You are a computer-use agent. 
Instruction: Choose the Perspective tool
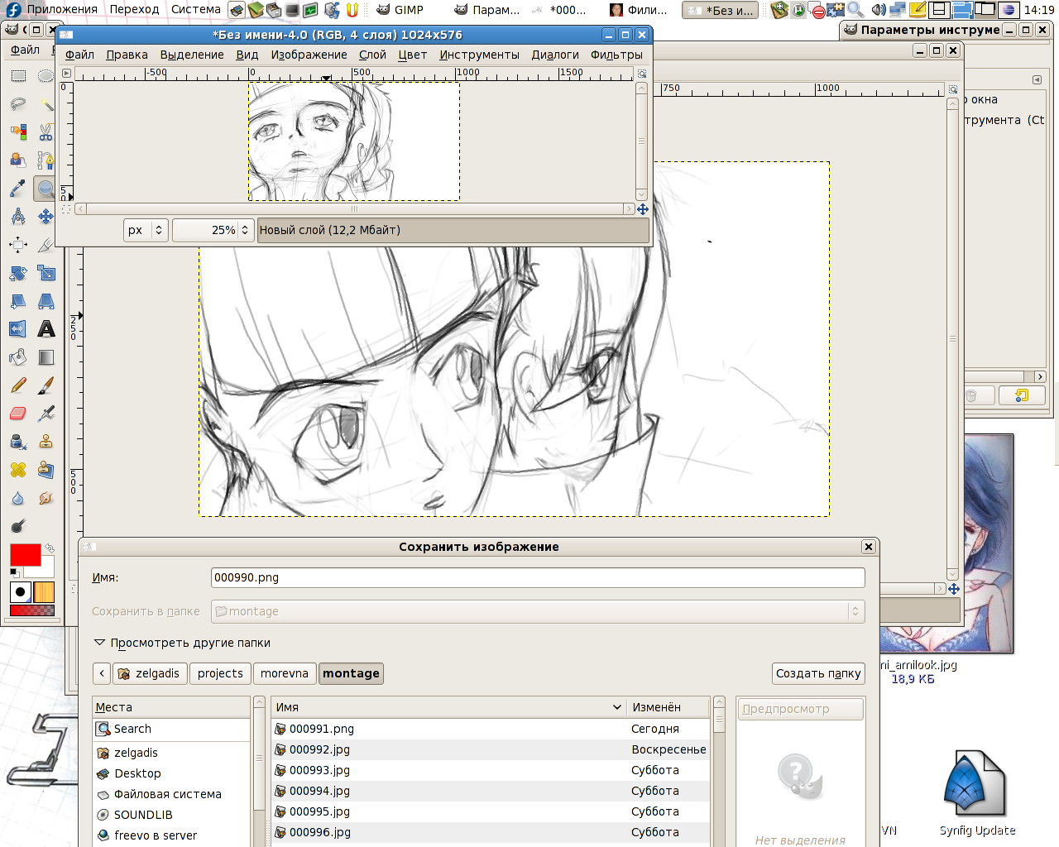[x=46, y=301]
